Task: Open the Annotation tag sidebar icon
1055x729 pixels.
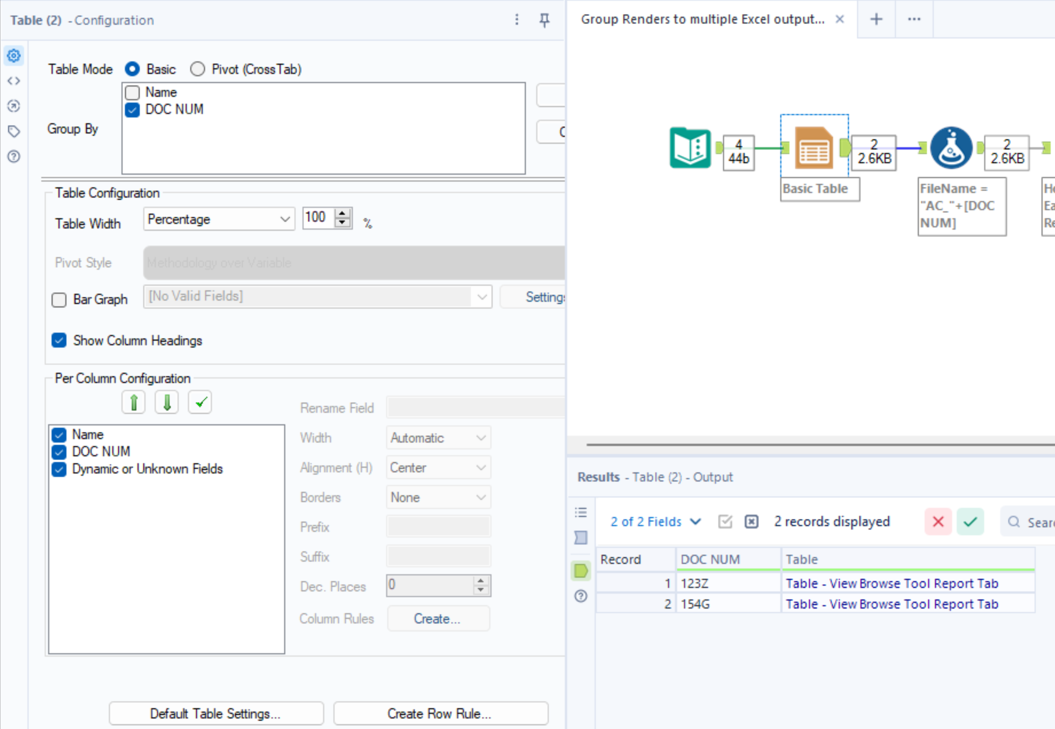Action: (x=14, y=131)
